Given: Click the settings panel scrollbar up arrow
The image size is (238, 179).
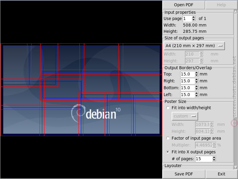Looking at the screenshot, I should click(x=236, y=11).
